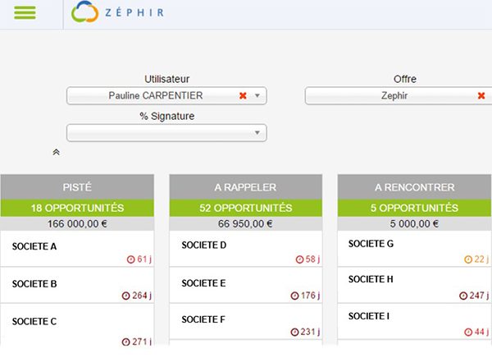Clear the Pauline CARPENTIER user selection
This screenshot has height=358, width=492.
coord(243,96)
